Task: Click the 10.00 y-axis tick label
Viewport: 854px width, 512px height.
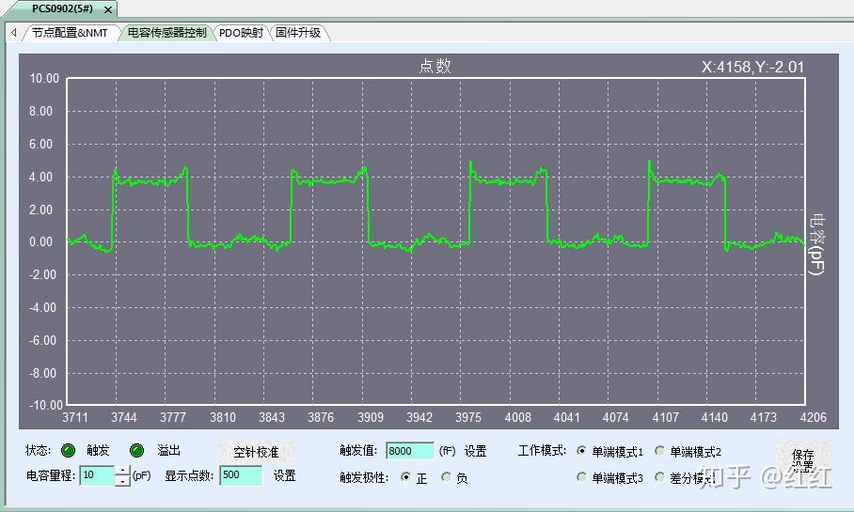Action: [x=44, y=78]
